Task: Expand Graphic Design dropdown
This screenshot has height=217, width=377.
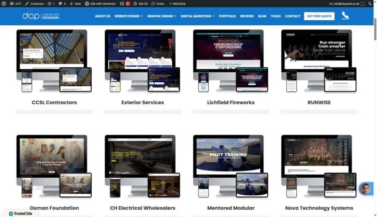Action: tap(162, 16)
